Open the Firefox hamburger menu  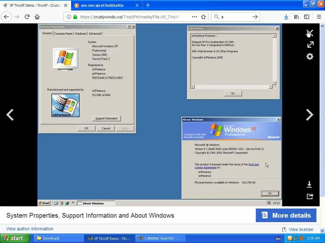coord(319,17)
